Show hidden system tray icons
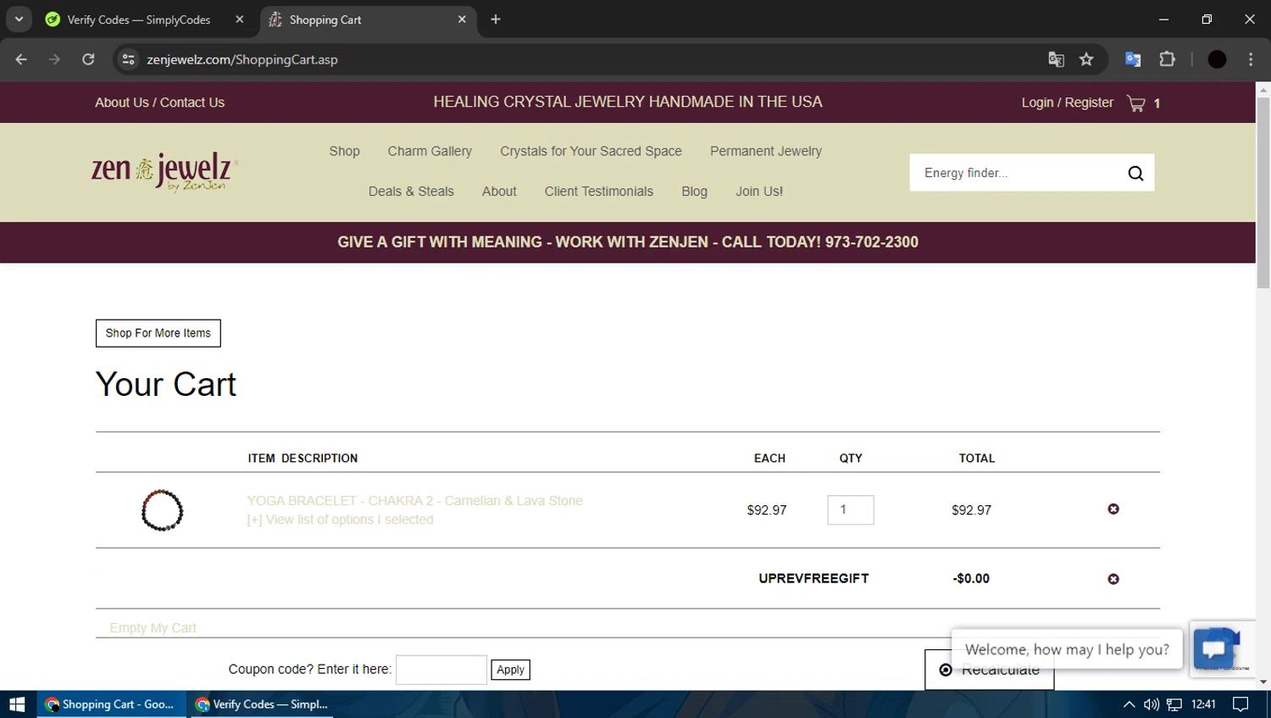The width and height of the screenshot is (1271, 718). click(x=1129, y=704)
